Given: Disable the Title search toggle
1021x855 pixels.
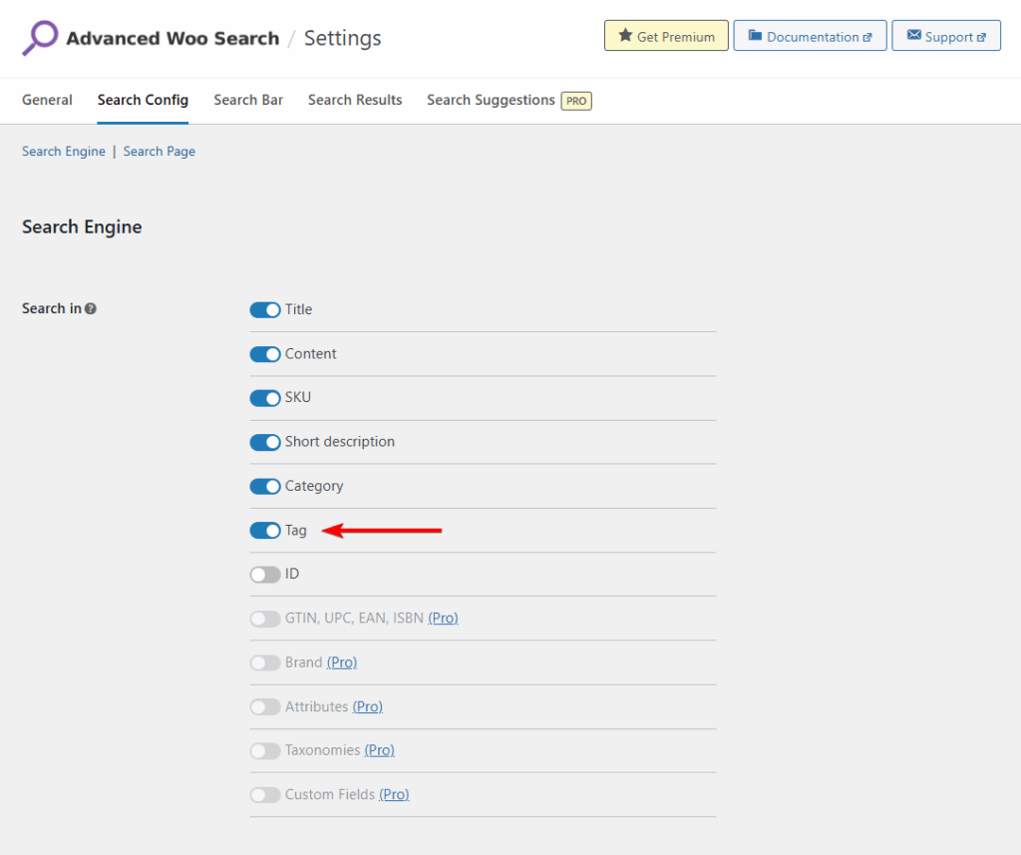Looking at the screenshot, I should coord(263,309).
